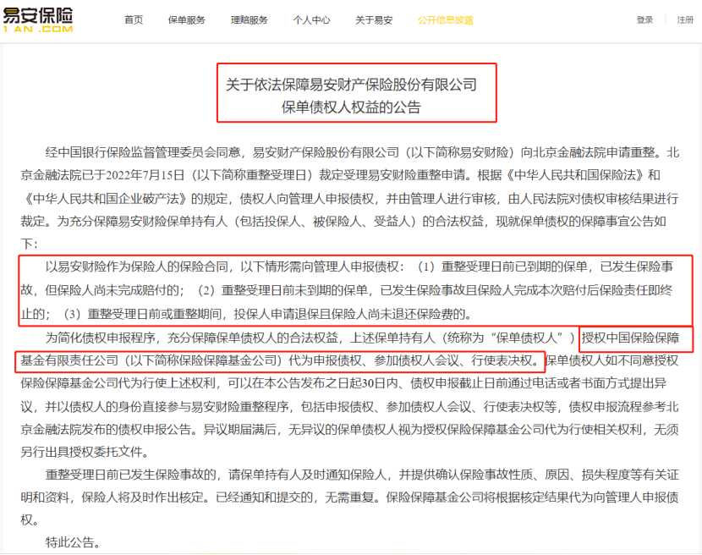Click the line starting 为简化债权申报程序
Screen dimensions: 702x555
point(362,338)
